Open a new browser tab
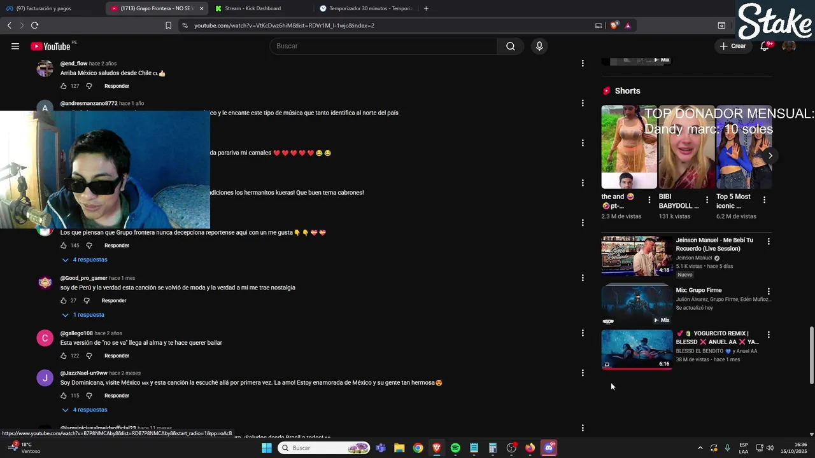The height and width of the screenshot is (458, 815). tap(426, 8)
